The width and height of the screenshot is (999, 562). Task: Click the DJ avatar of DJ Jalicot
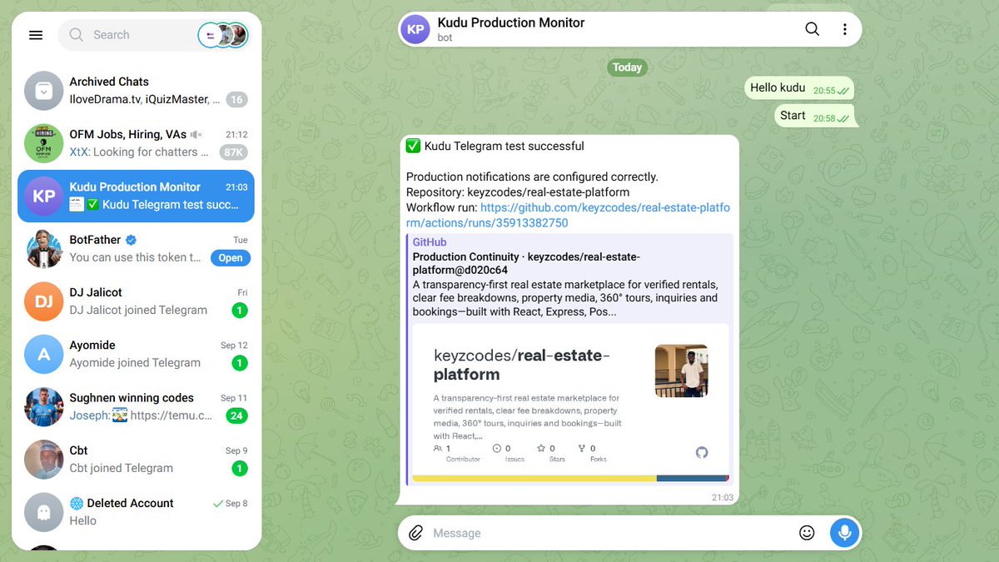(44, 301)
